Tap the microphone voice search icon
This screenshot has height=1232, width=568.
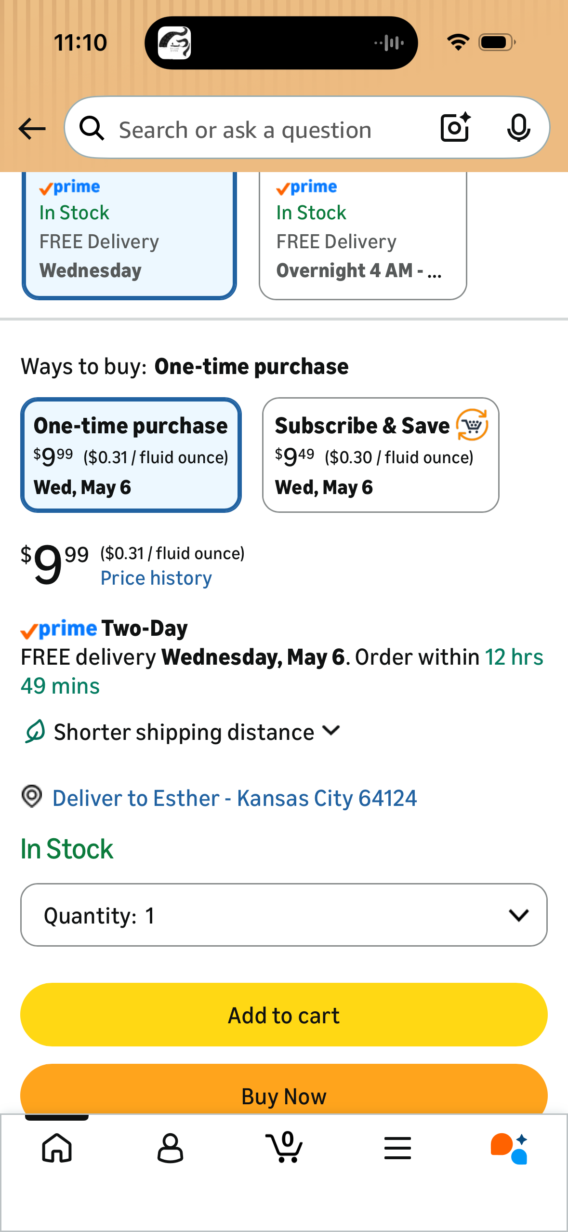coord(518,128)
